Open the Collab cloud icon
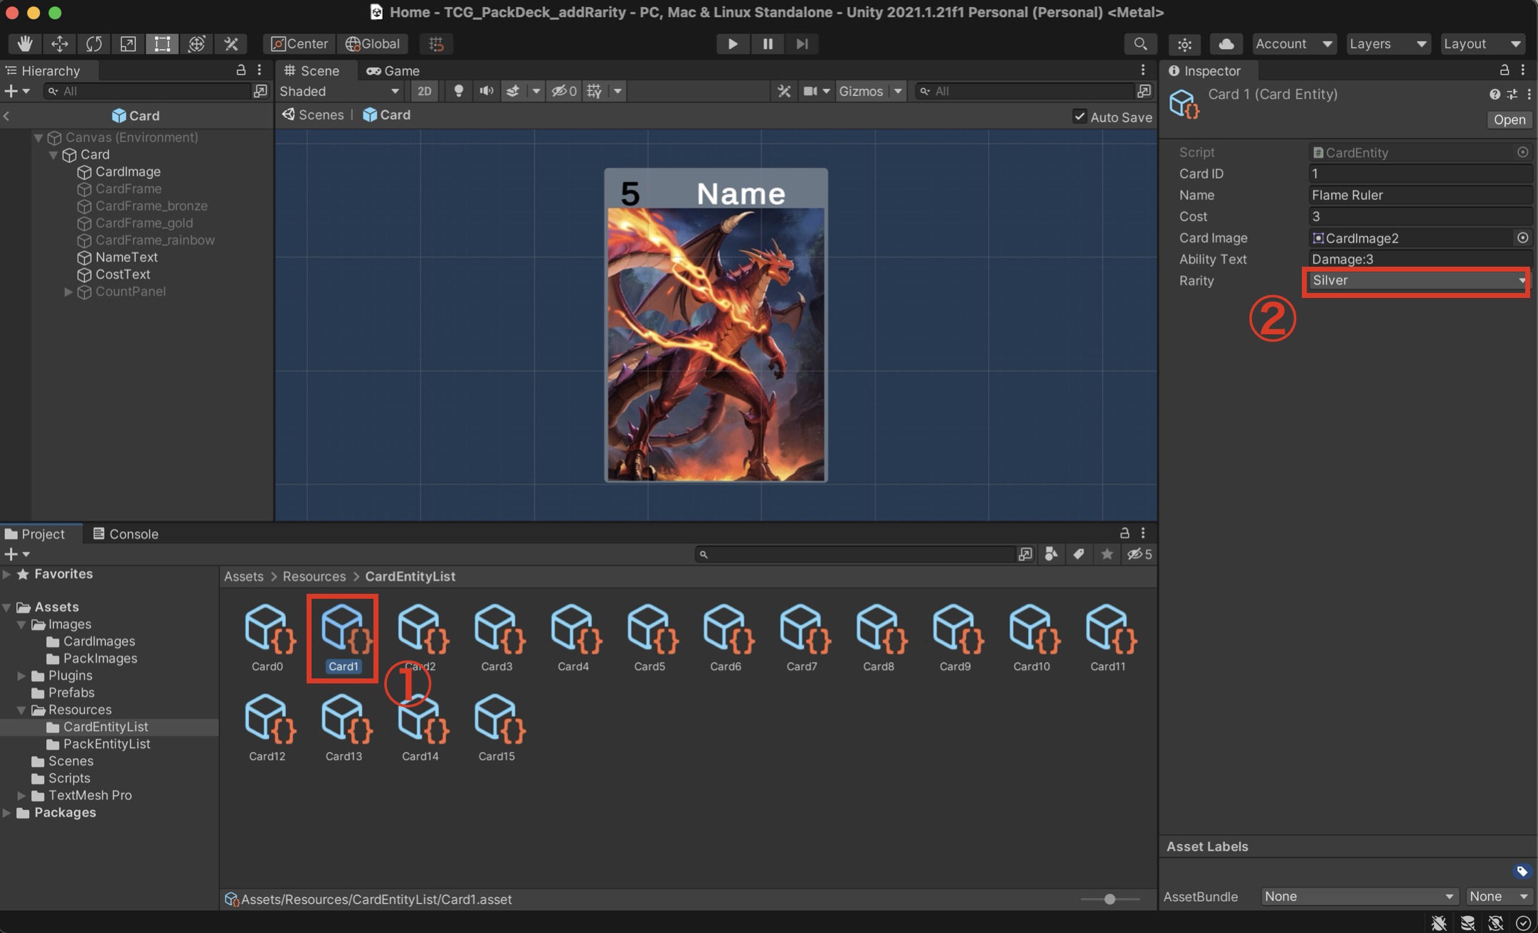The height and width of the screenshot is (933, 1538). point(1226,43)
